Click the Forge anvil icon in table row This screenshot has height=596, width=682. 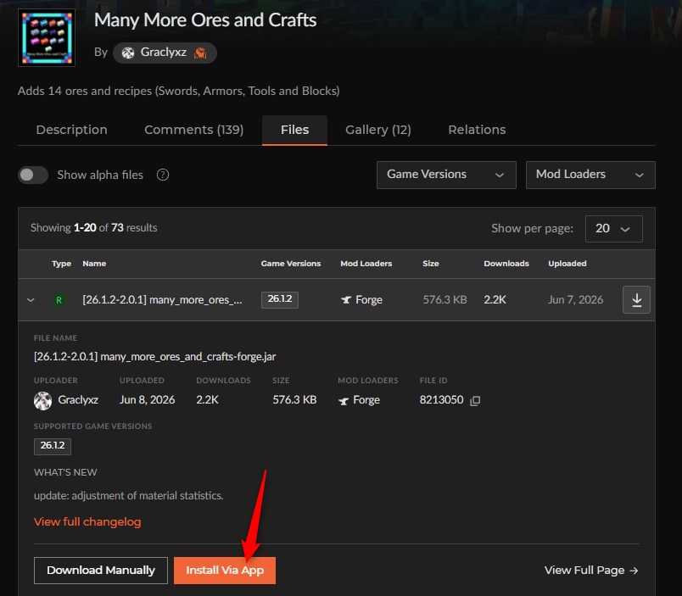(346, 300)
